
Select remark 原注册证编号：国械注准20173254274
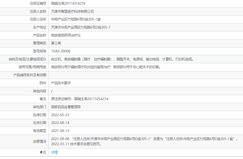pos(80,99)
